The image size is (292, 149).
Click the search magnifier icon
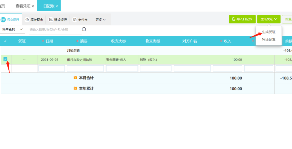(x=84, y=29)
